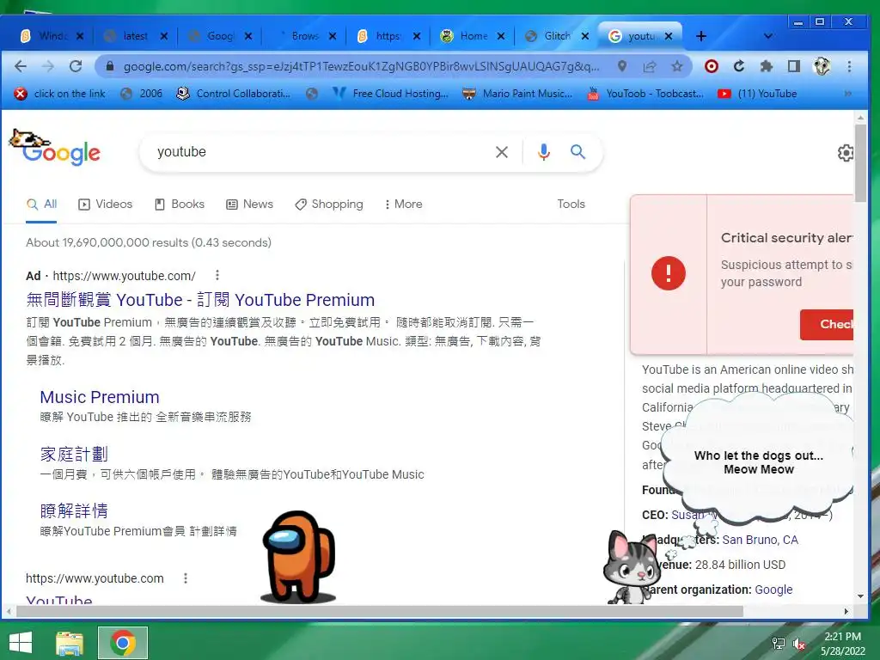Click the Chrome icon in the taskbar

(122, 643)
